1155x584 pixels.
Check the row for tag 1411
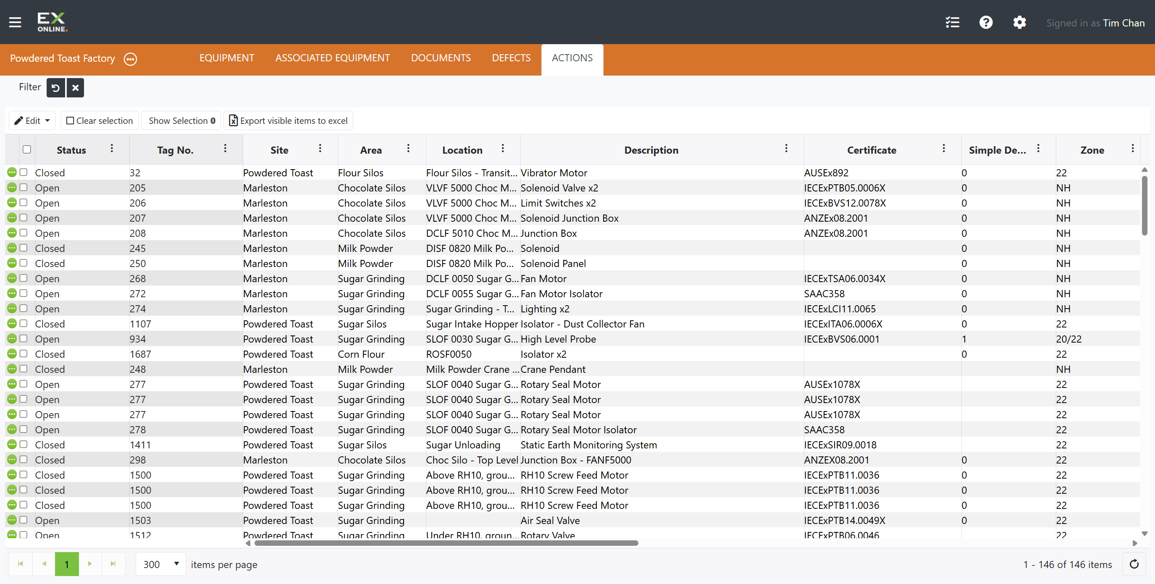pyautogui.click(x=24, y=444)
